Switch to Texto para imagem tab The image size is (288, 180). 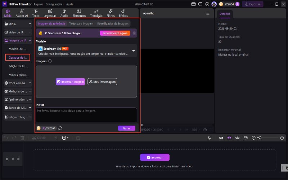[x=81, y=23]
